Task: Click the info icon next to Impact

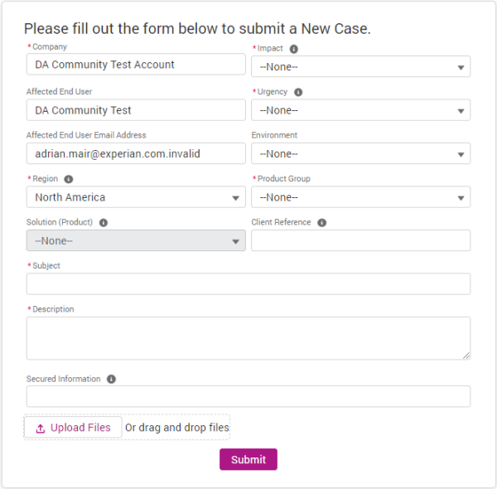Action: pos(294,49)
